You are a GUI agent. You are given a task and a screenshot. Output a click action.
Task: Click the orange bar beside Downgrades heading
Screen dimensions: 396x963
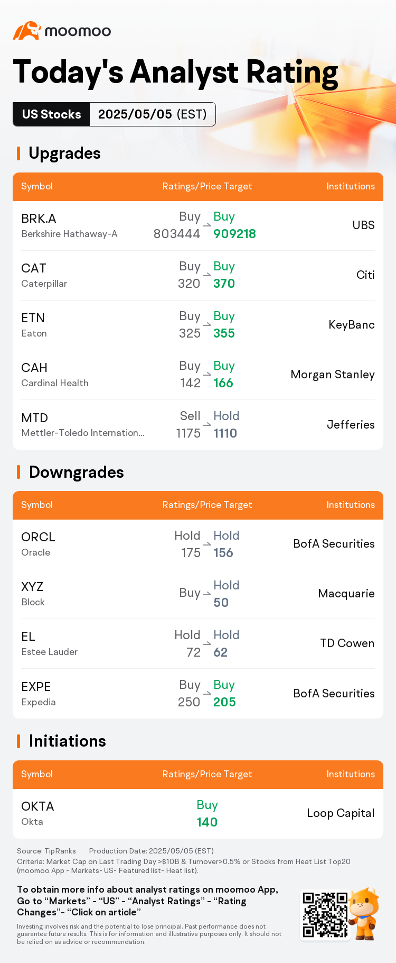[x=18, y=472]
